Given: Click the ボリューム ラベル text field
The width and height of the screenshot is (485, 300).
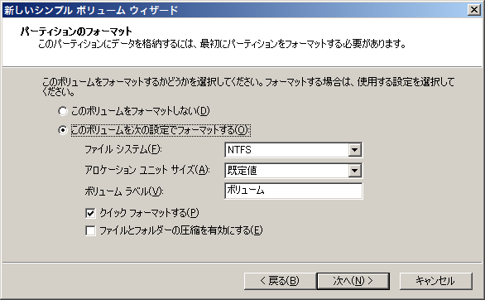Looking at the screenshot, I should coord(293,191).
